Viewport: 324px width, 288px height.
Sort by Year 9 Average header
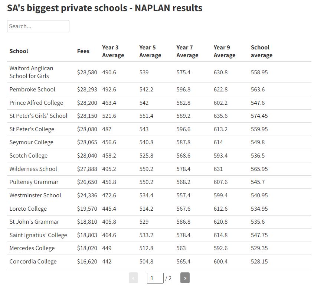[x=224, y=51]
